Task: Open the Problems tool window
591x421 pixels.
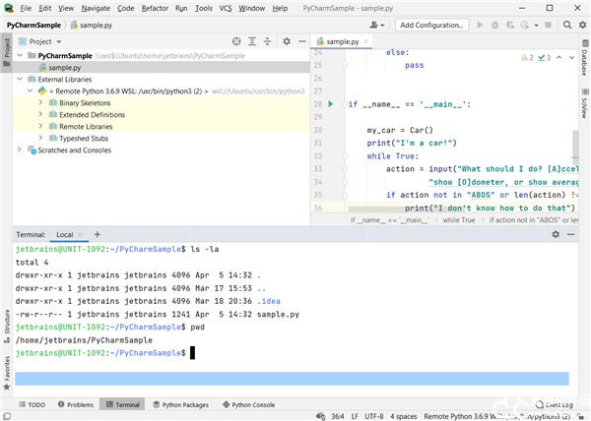Action: point(76,404)
